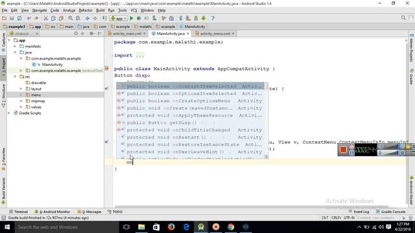Open the Messages tool window
Screen dimensions: 415x233
click(89, 212)
